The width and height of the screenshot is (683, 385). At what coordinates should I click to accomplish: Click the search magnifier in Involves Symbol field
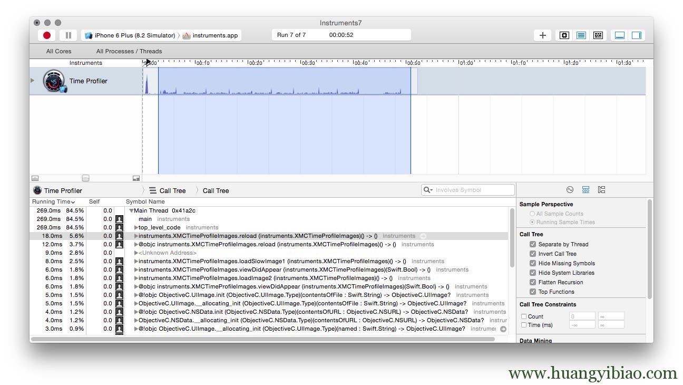pyautogui.click(x=427, y=190)
